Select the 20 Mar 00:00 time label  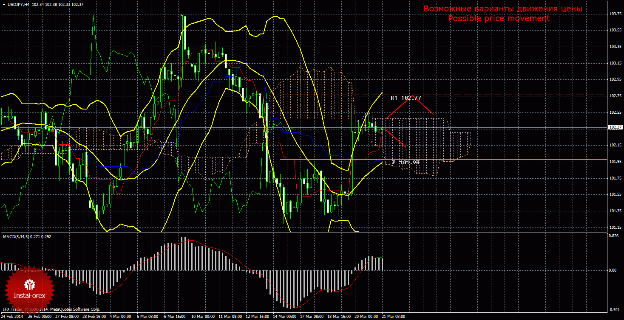(x=366, y=317)
